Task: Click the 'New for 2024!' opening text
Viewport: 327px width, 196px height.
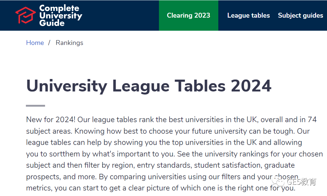Action: click(51, 120)
